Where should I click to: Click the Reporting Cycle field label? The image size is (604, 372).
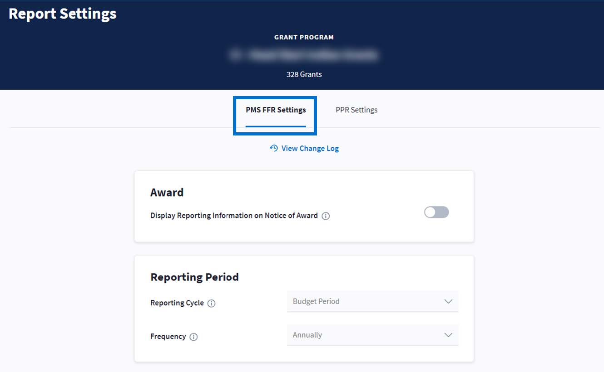point(177,303)
